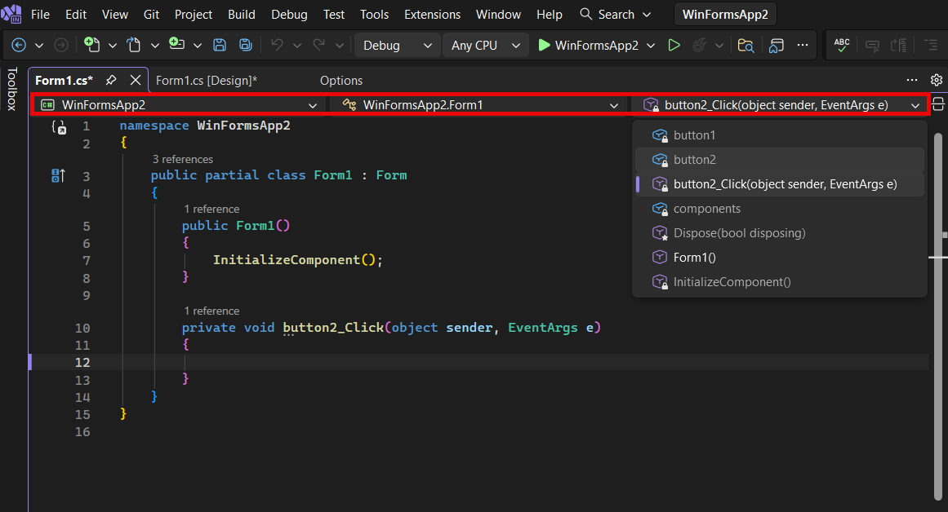The width and height of the screenshot is (948, 512).
Task: Click the Navigate Backward arrow icon
Action: [x=18, y=45]
